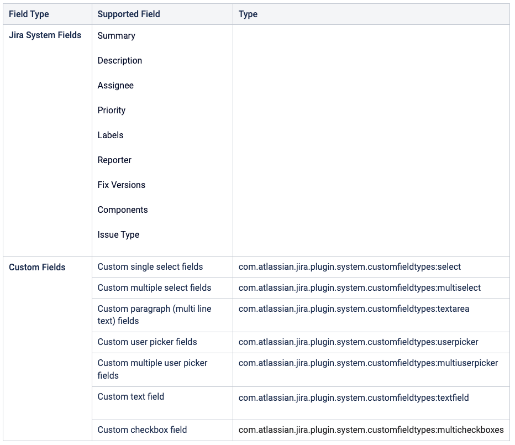This screenshot has width=515, height=445.
Task: Select the customfieldtypes:multiuserpicker type value
Action: tap(368, 363)
